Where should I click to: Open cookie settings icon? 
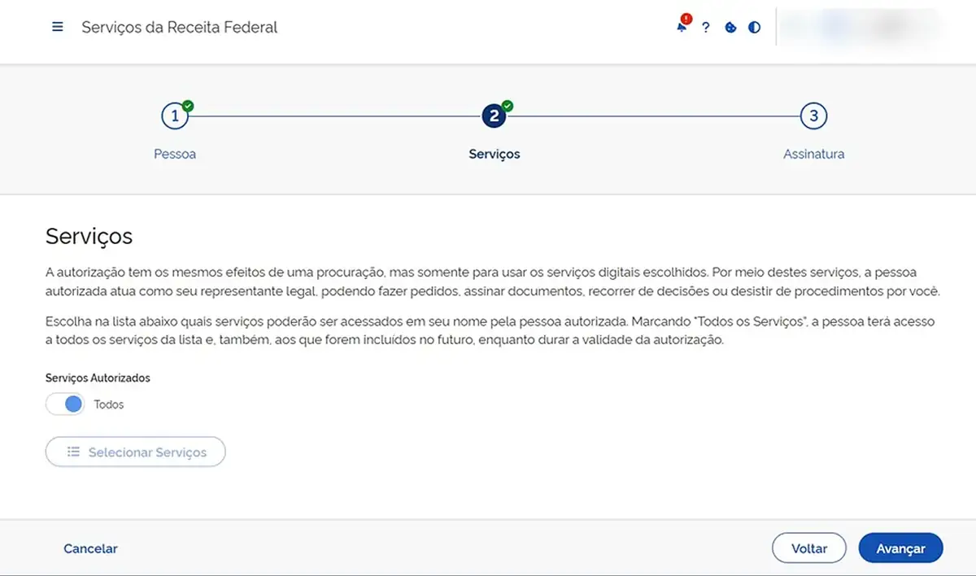pos(730,28)
